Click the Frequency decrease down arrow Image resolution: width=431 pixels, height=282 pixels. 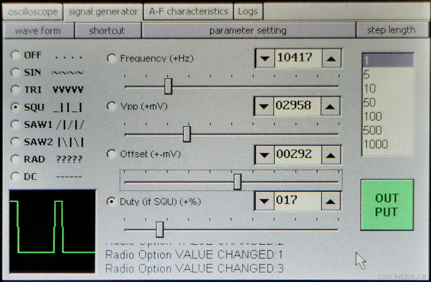pyautogui.click(x=265, y=59)
